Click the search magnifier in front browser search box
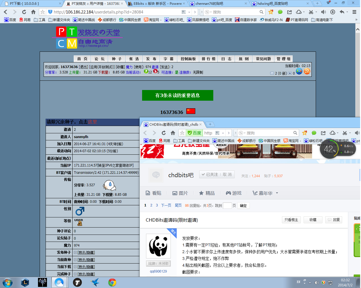 click(295, 133)
